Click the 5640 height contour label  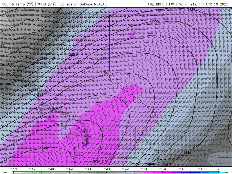pyautogui.click(x=108, y=73)
